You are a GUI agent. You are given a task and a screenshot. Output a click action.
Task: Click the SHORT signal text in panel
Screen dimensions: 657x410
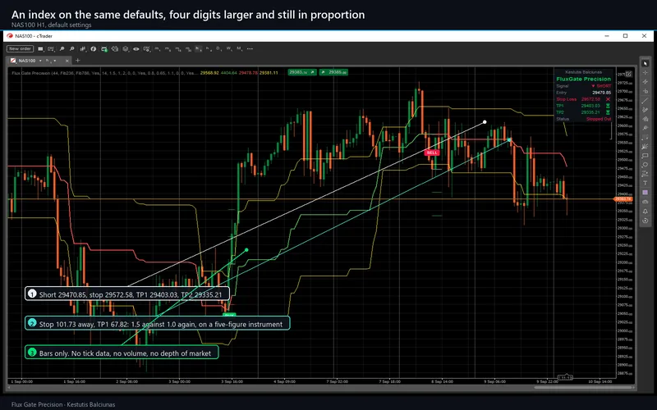coord(604,86)
